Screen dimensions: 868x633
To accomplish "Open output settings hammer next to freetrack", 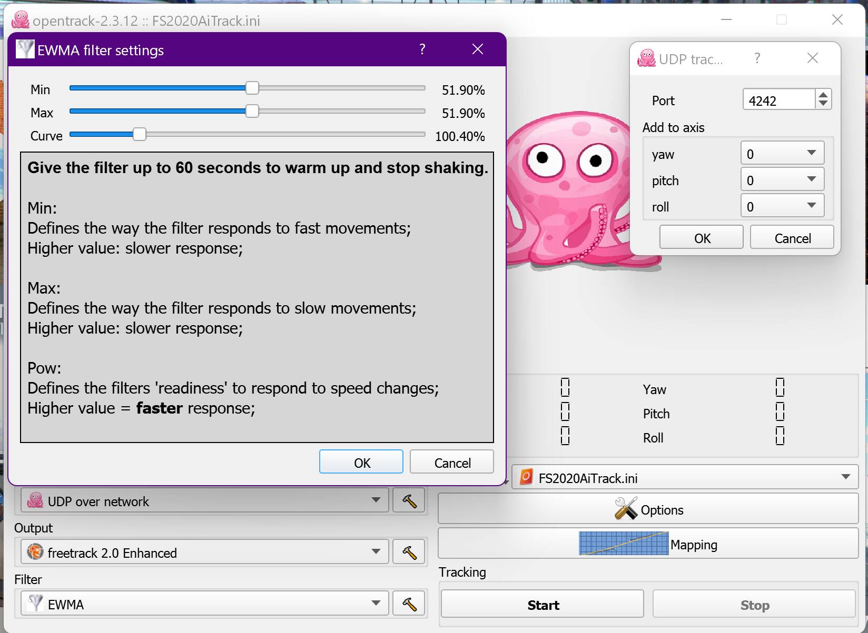I will point(409,552).
